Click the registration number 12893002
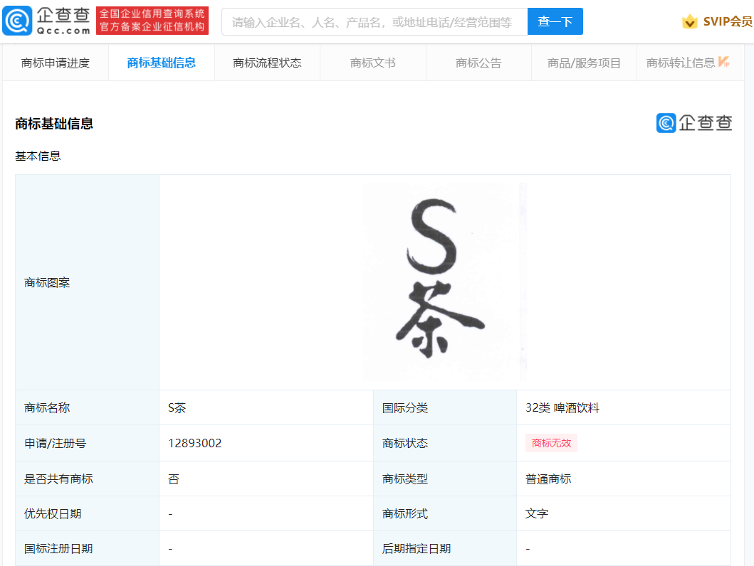This screenshot has width=754, height=566. (195, 443)
